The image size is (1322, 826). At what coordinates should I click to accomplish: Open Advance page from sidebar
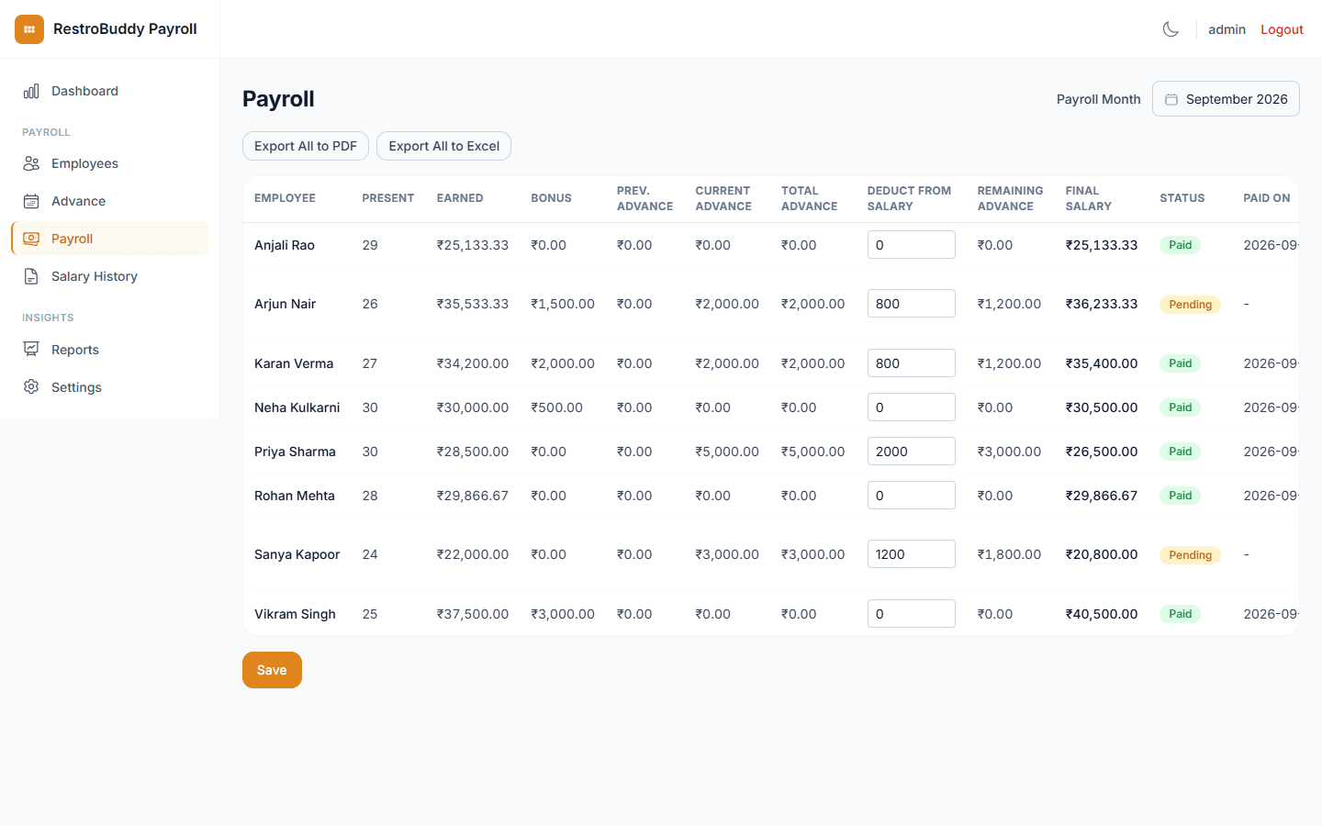110,201
